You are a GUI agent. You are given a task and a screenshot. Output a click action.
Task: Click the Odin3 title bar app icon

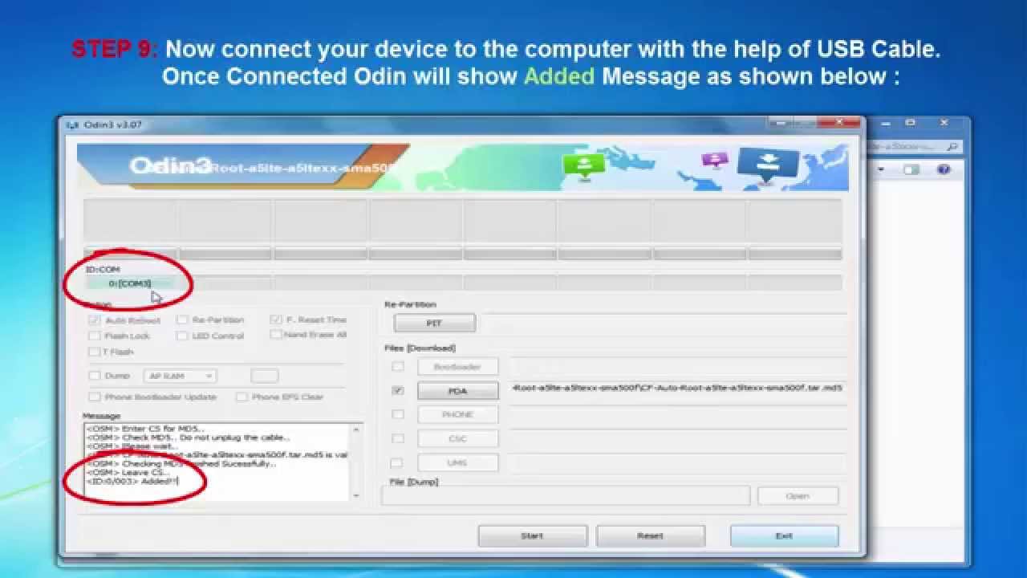(71, 124)
